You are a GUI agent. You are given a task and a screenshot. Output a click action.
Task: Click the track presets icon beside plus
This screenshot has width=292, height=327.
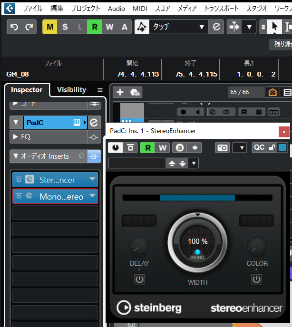[135, 92]
